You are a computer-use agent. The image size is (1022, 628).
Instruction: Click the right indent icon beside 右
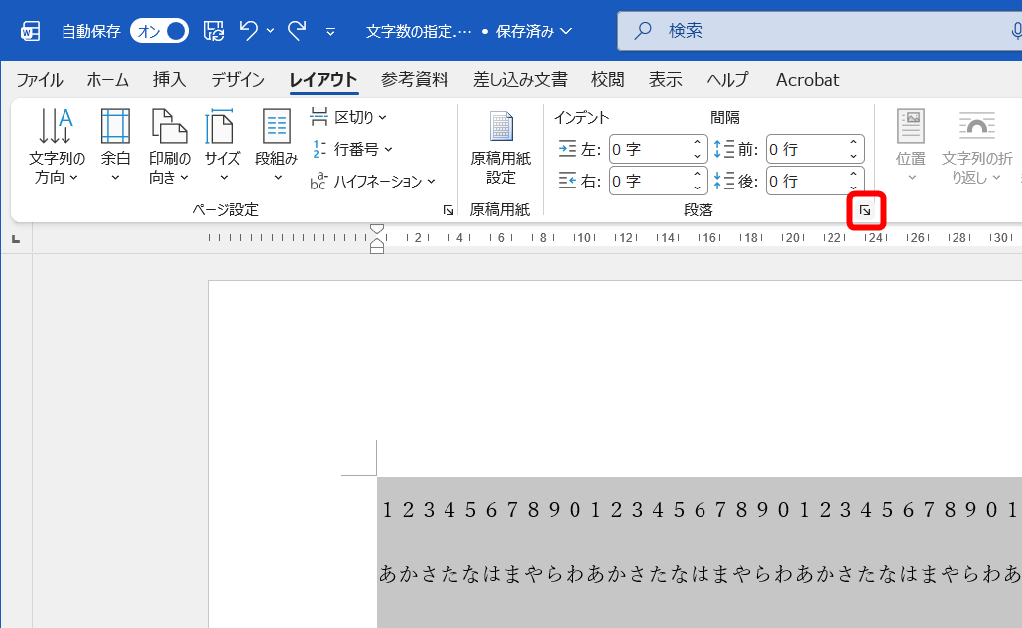point(567,181)
